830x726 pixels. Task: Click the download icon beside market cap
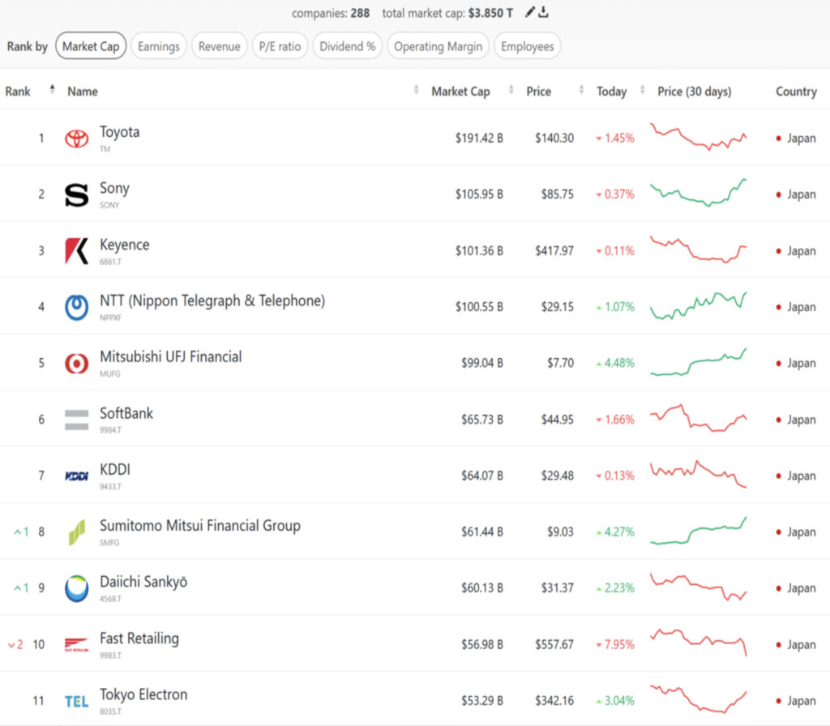click(x=544, y=12)
